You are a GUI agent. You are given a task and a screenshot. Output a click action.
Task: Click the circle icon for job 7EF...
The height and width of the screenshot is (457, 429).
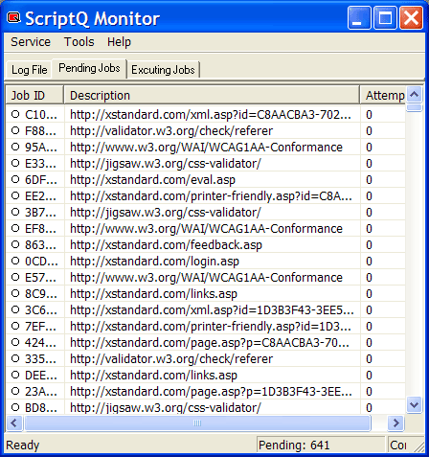pos(15,326)
